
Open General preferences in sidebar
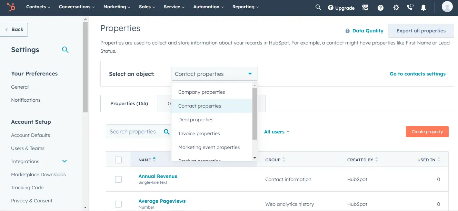20,87
